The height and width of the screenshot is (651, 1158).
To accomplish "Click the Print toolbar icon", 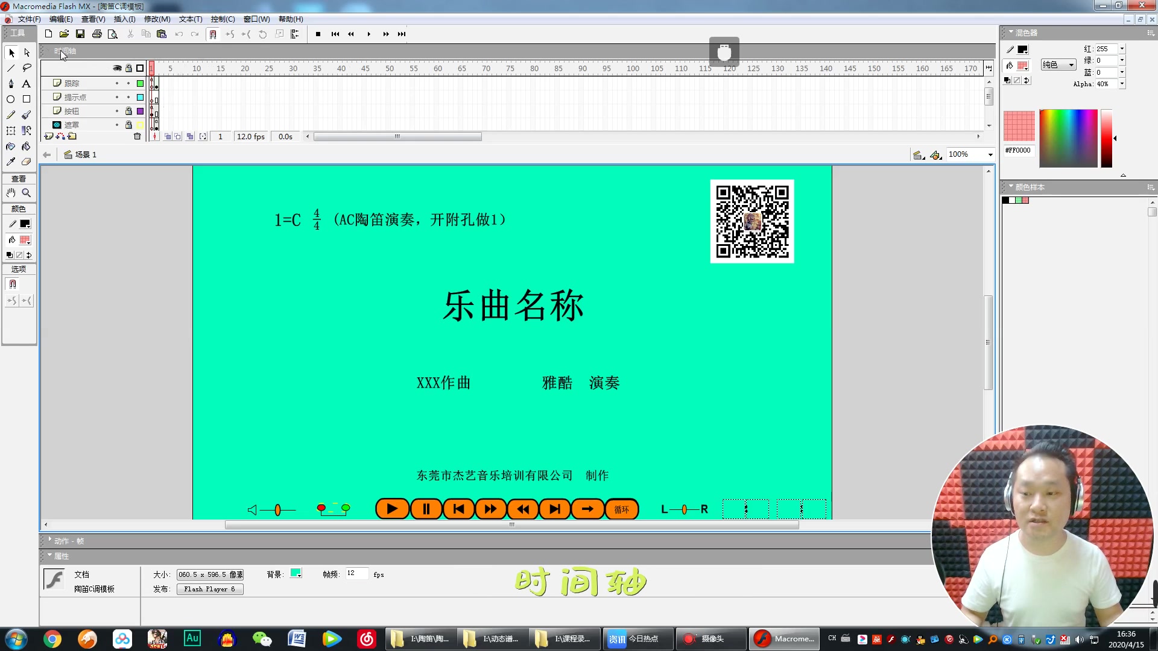I will 96,34.
